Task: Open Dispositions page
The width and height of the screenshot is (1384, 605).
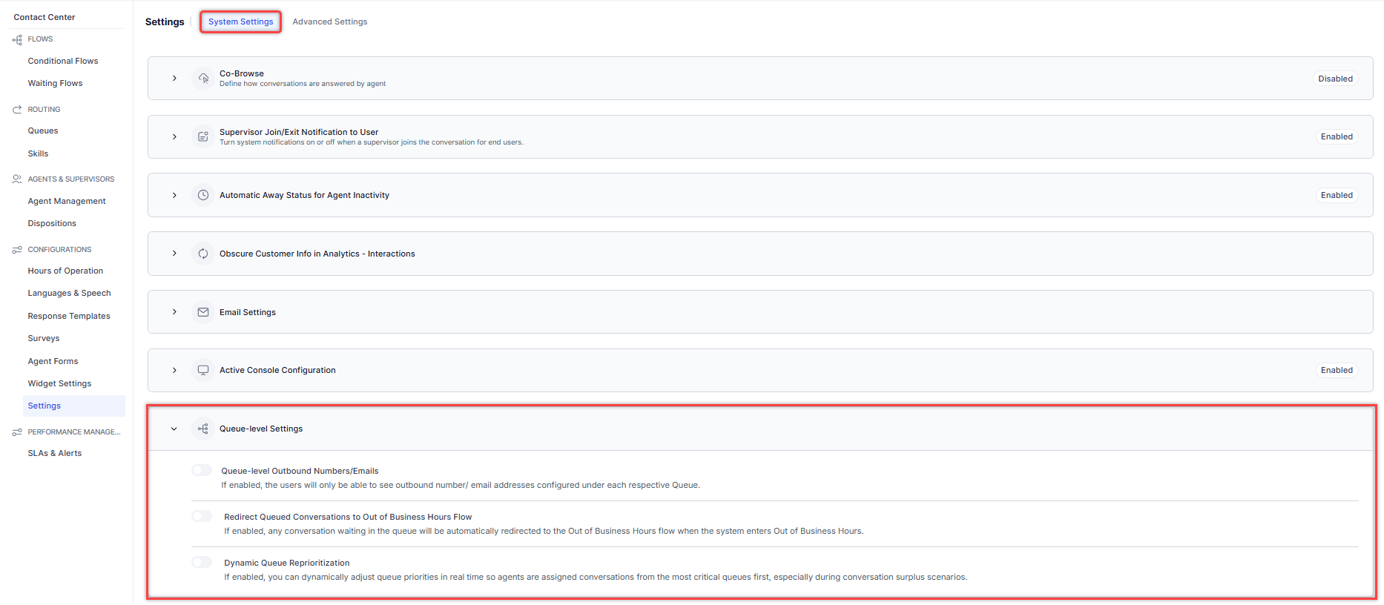Action: (x=52, y=223)
